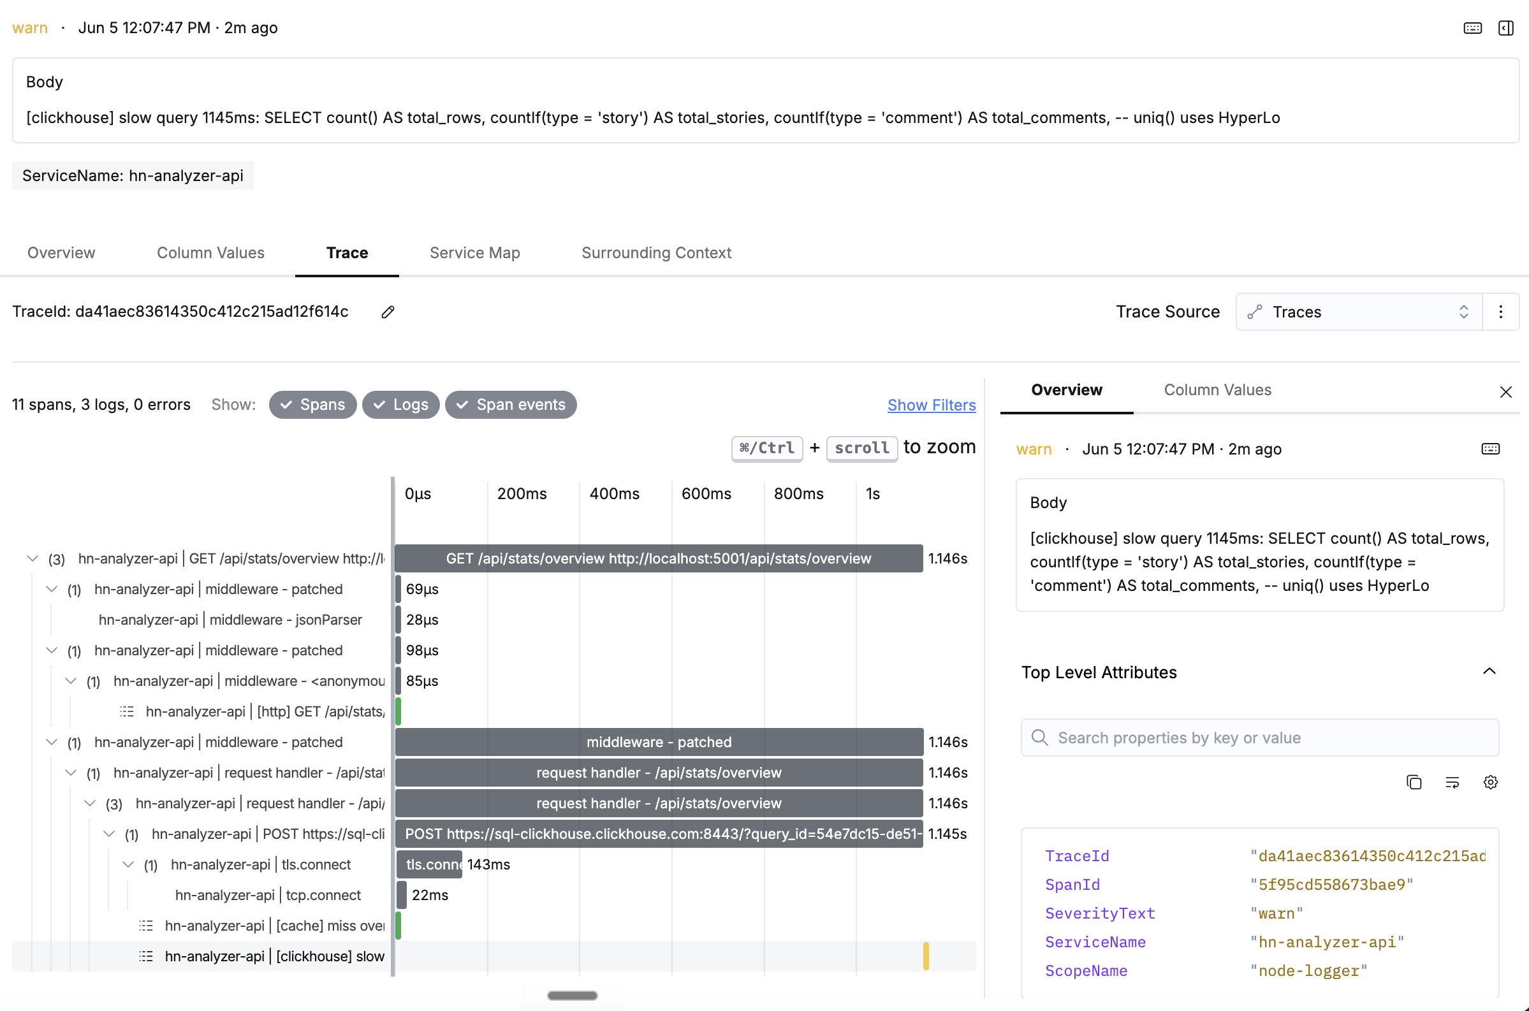Collapse the Top Level Attributes section

[x=1489, y=672]
